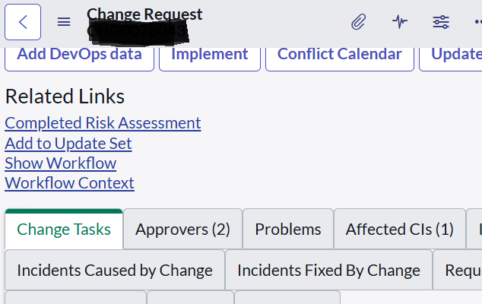The height and width of the screenshot is (304, 482).
Task: Open the hamburger context menu icon
Action: tap(64, 22)
